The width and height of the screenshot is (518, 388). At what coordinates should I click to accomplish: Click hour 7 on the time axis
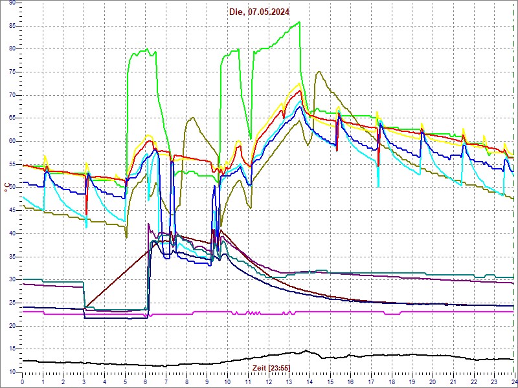point(166,382)
